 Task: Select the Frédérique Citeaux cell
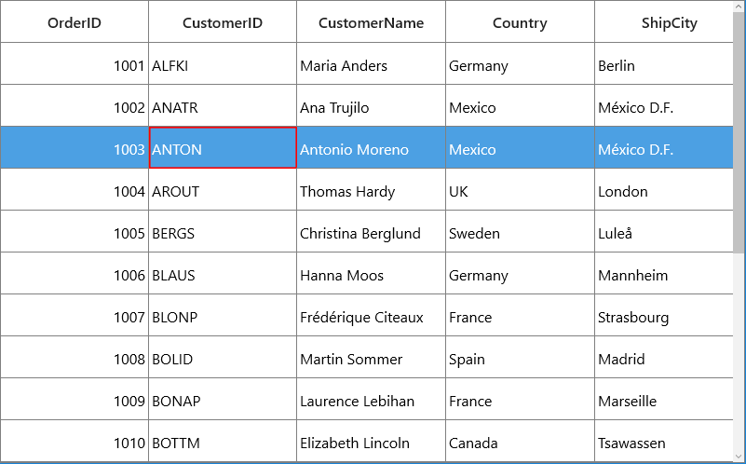point(371,315)
